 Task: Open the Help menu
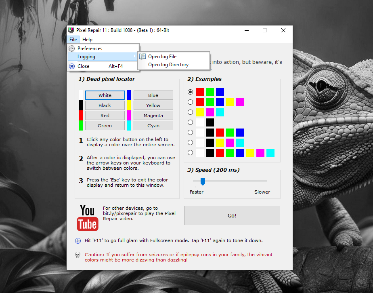click(87, 40)
